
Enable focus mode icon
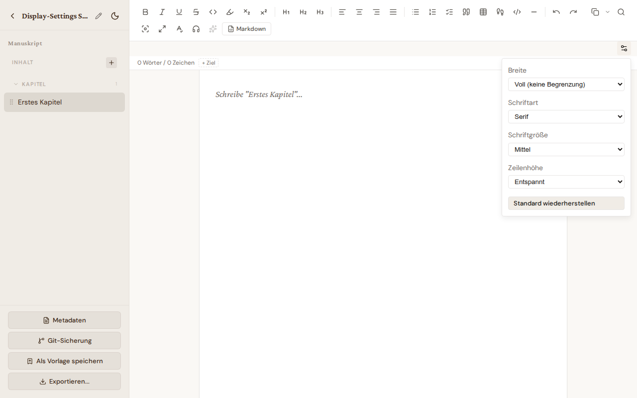point(145,29)
